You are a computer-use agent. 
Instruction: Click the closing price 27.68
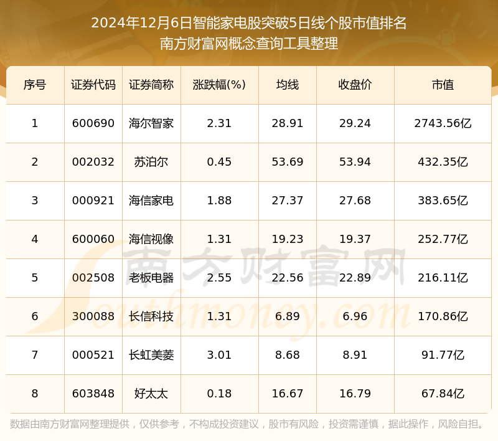[x=355, y=201]
